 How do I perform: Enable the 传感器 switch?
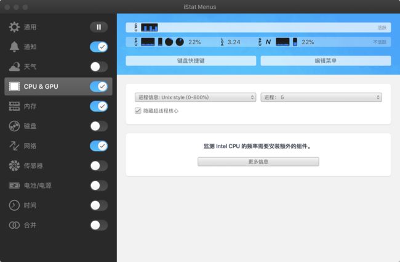(x=98, y=166)
